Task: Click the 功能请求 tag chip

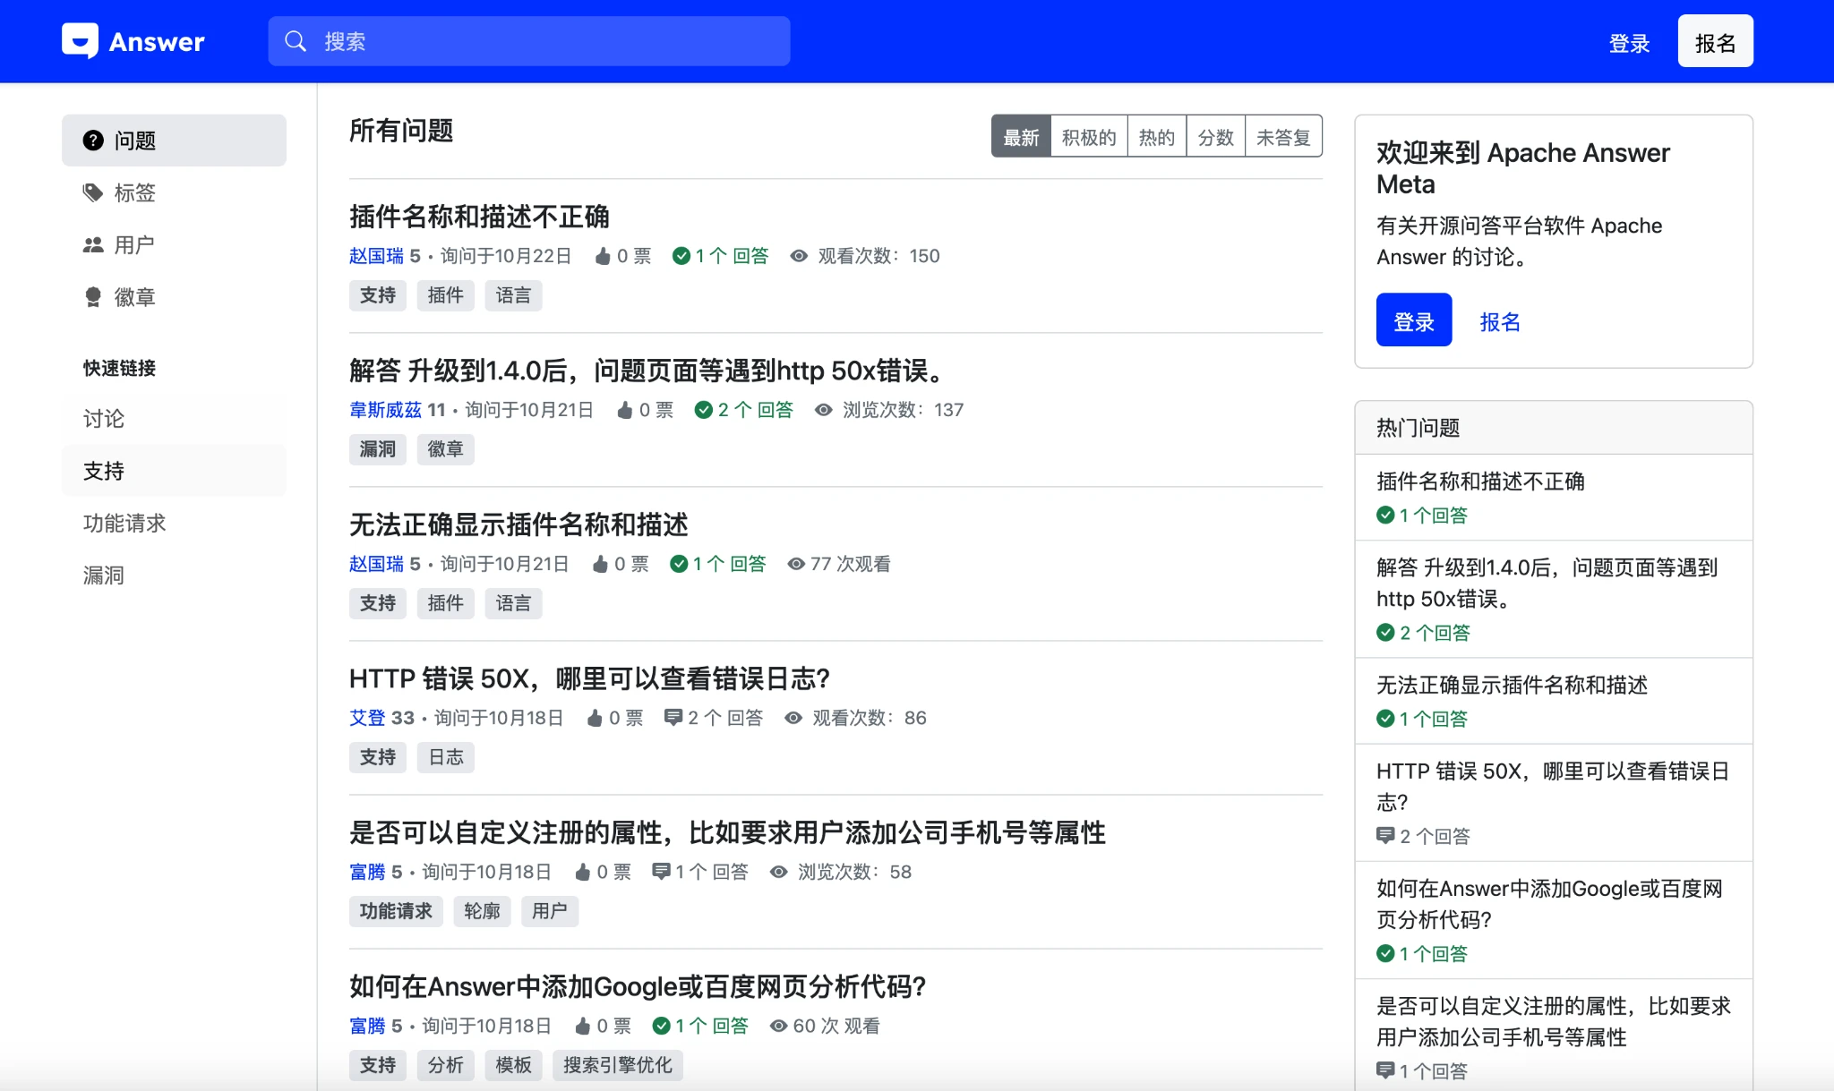Action: click(x=395, y=911)
